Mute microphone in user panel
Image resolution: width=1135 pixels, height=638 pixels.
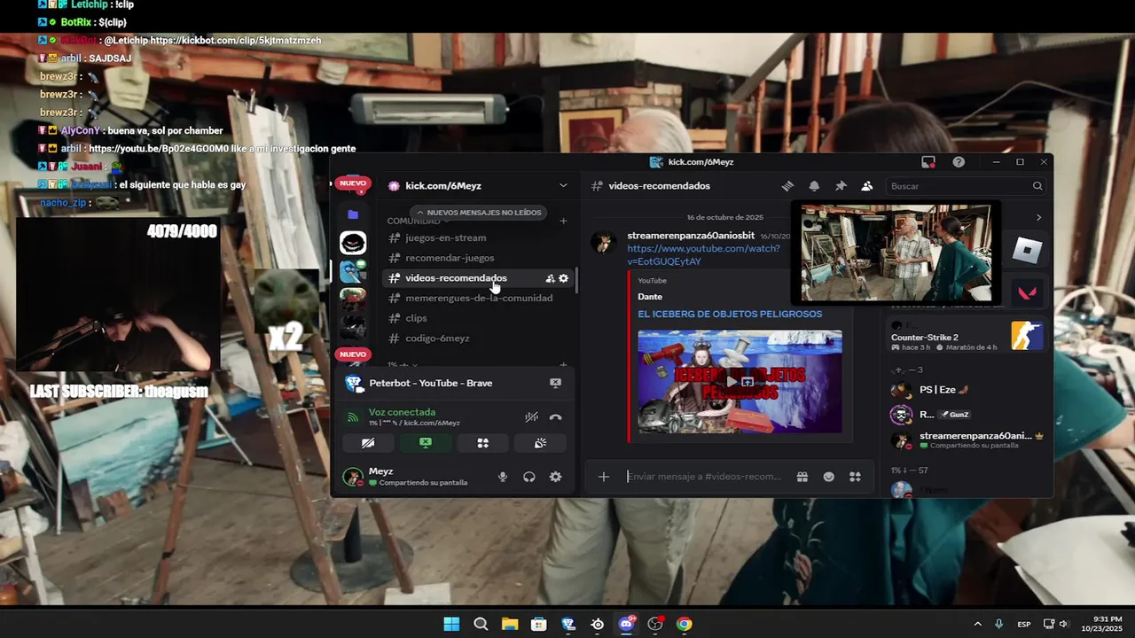coord(503,477)
